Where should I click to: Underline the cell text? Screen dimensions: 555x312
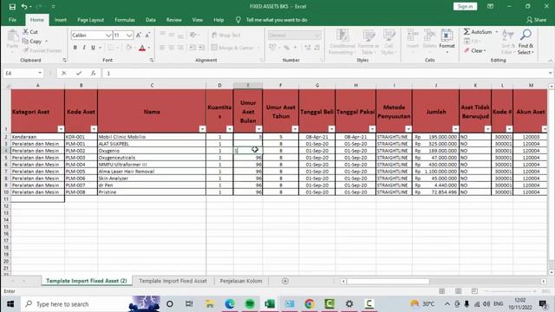point(93,48)
